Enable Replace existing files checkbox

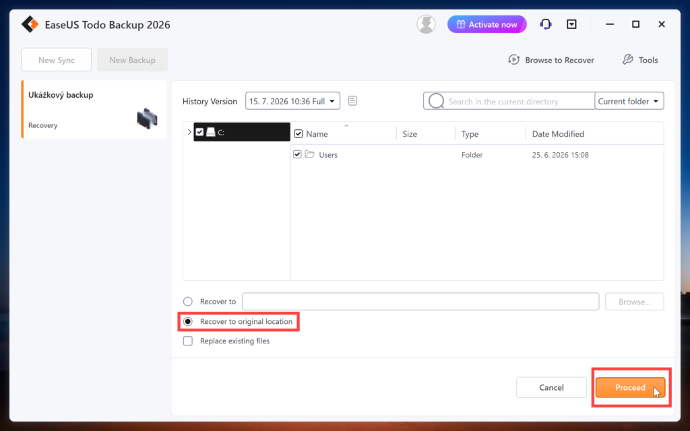coord(188,341)
